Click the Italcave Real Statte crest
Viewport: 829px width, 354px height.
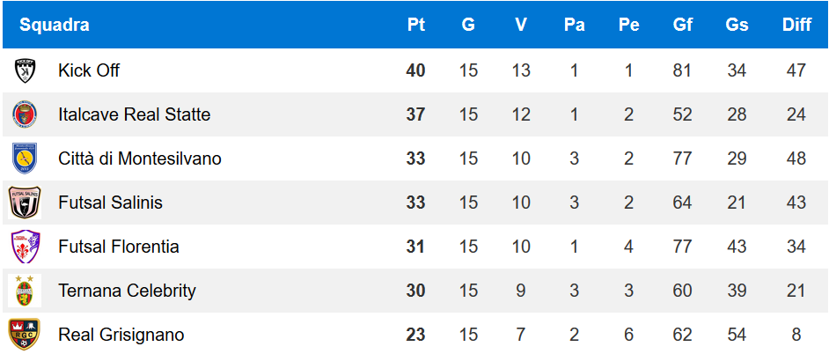coord(25,114)
